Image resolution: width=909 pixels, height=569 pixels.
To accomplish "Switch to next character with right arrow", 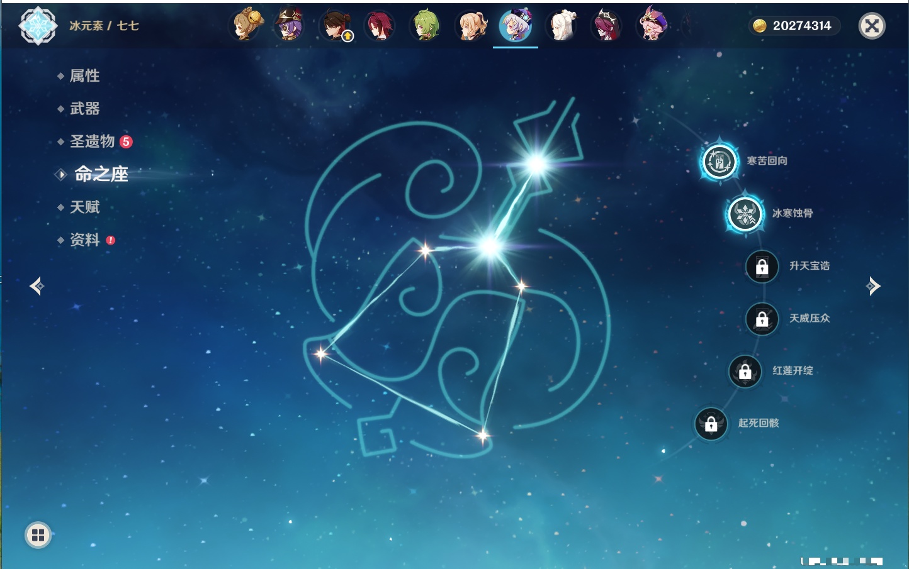I will (872, 286).
